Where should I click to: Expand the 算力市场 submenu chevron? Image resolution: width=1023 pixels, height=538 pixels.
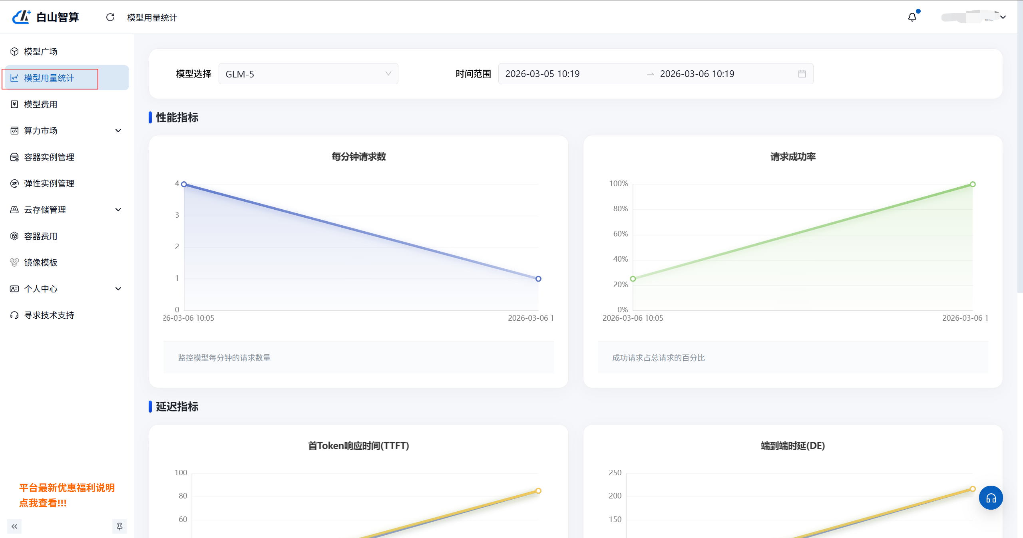pyautogui.click(x=118, y=131)
